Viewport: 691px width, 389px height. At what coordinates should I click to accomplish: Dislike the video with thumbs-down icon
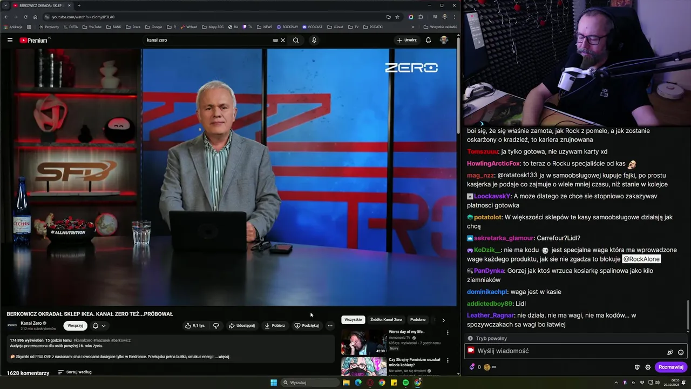(x=216, y=326)
